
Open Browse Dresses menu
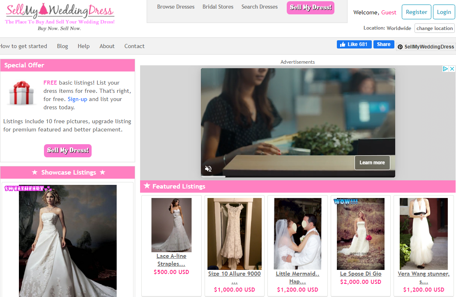176,7
